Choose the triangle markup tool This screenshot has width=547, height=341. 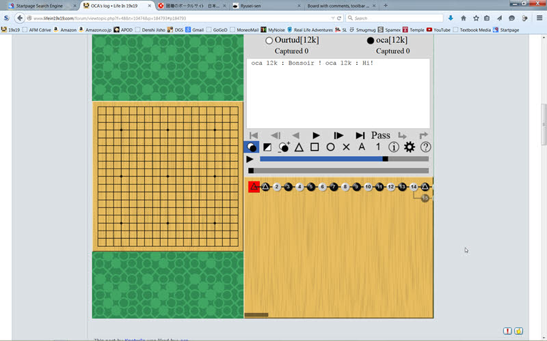[299, 147]
